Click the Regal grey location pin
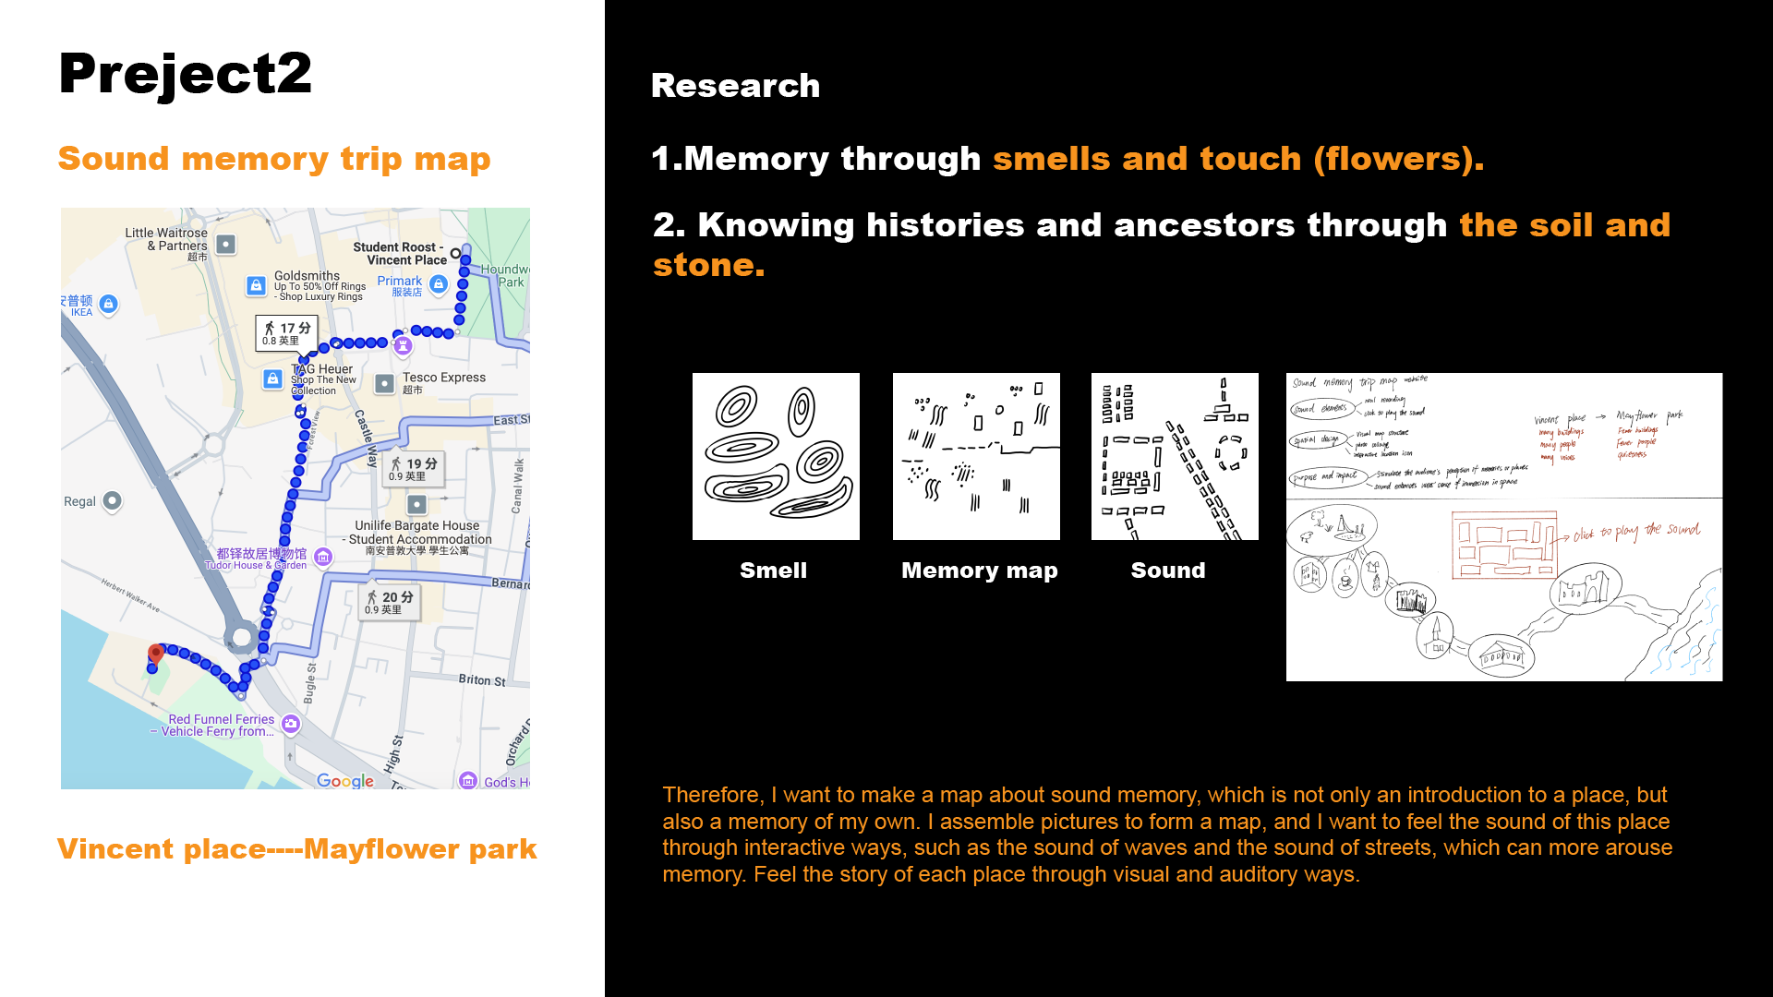Viewport: 1773px width, 997px height. [x=112, y=500]
